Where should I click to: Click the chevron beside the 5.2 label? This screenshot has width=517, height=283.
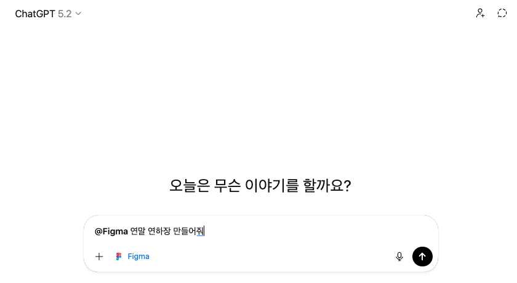78,14
